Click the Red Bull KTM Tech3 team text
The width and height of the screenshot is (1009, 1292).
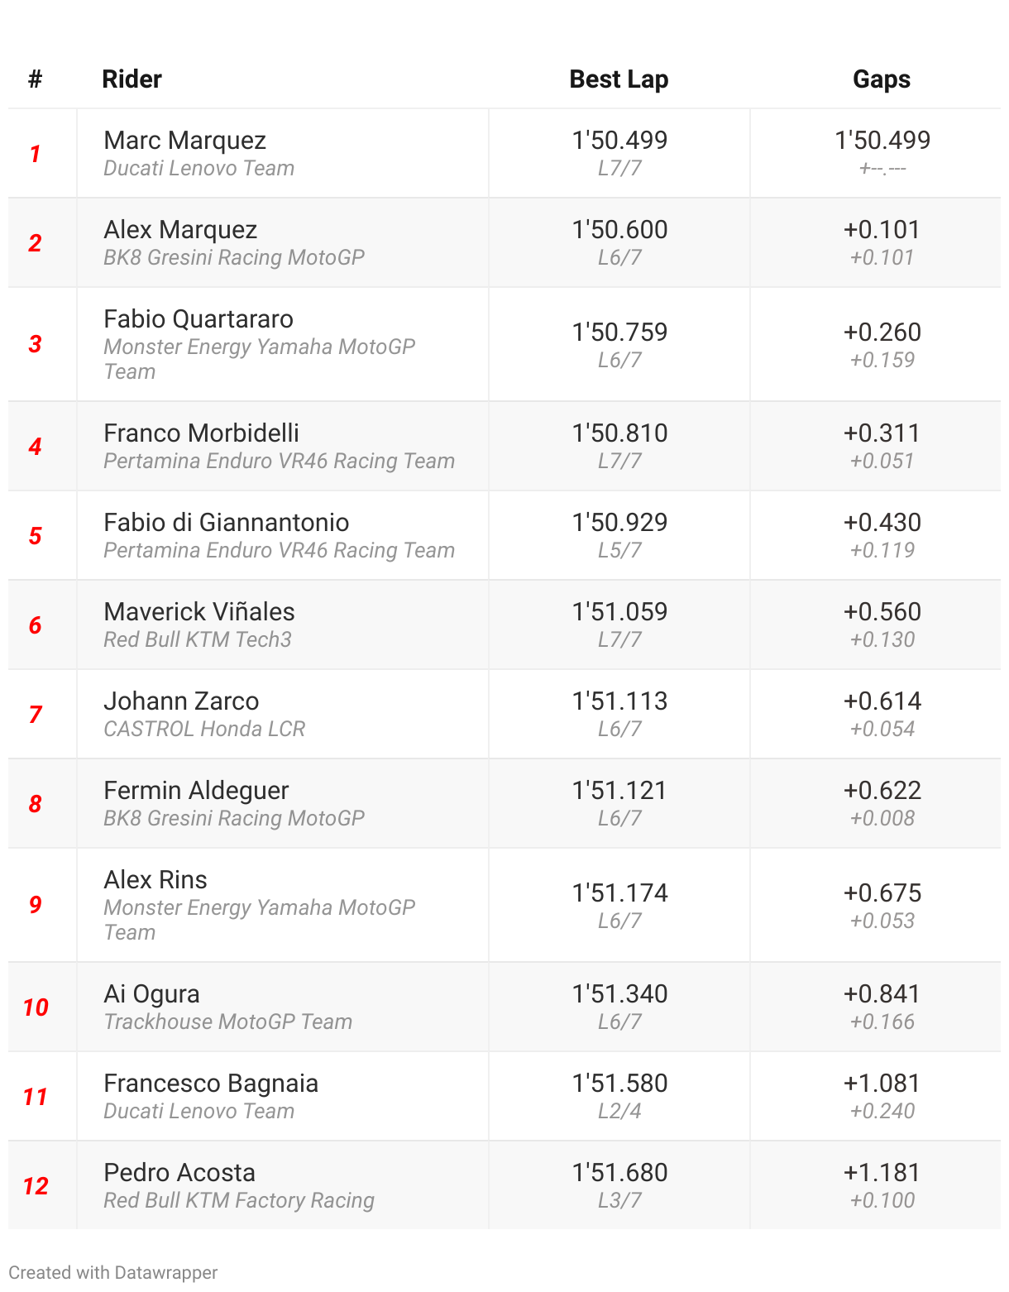tap(198, 639)
